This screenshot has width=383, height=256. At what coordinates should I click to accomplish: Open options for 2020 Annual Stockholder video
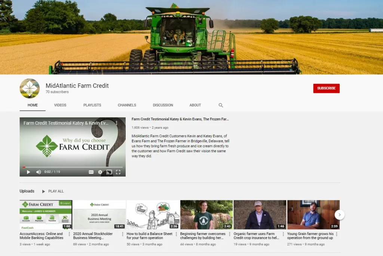(123, 234)
